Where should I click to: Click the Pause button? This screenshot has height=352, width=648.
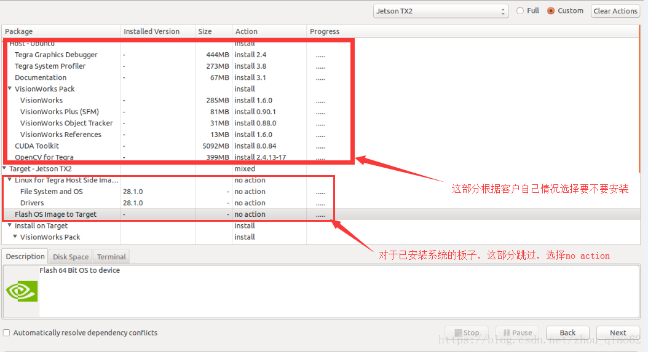[x=518, y=332]
